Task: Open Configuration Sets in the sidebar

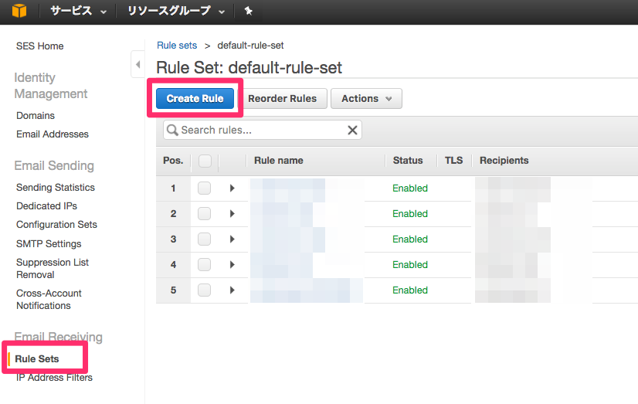Action: click(x=56, y=225)
